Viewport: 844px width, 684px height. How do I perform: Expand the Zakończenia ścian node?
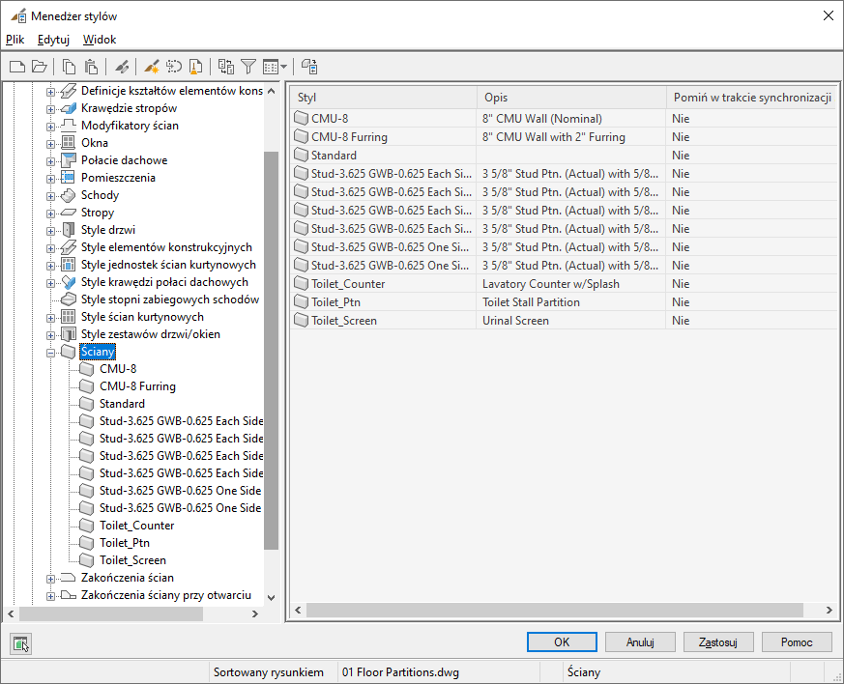point(50,579)
